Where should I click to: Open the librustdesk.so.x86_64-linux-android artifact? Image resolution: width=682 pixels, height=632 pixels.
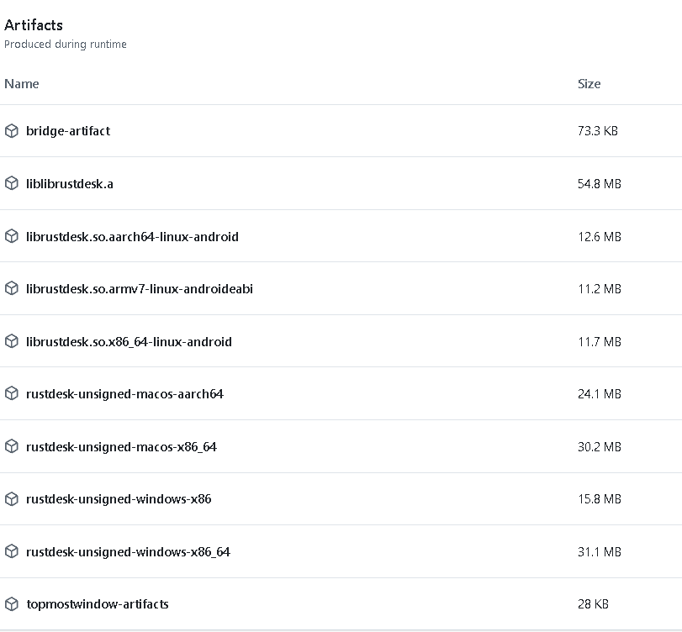tap(129, 341)
